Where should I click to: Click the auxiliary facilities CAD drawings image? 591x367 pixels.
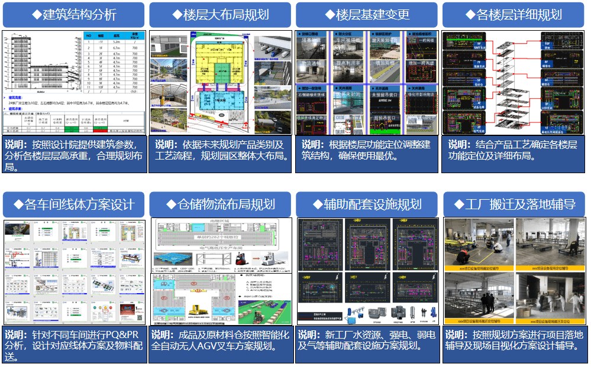(x=367, y=272)
